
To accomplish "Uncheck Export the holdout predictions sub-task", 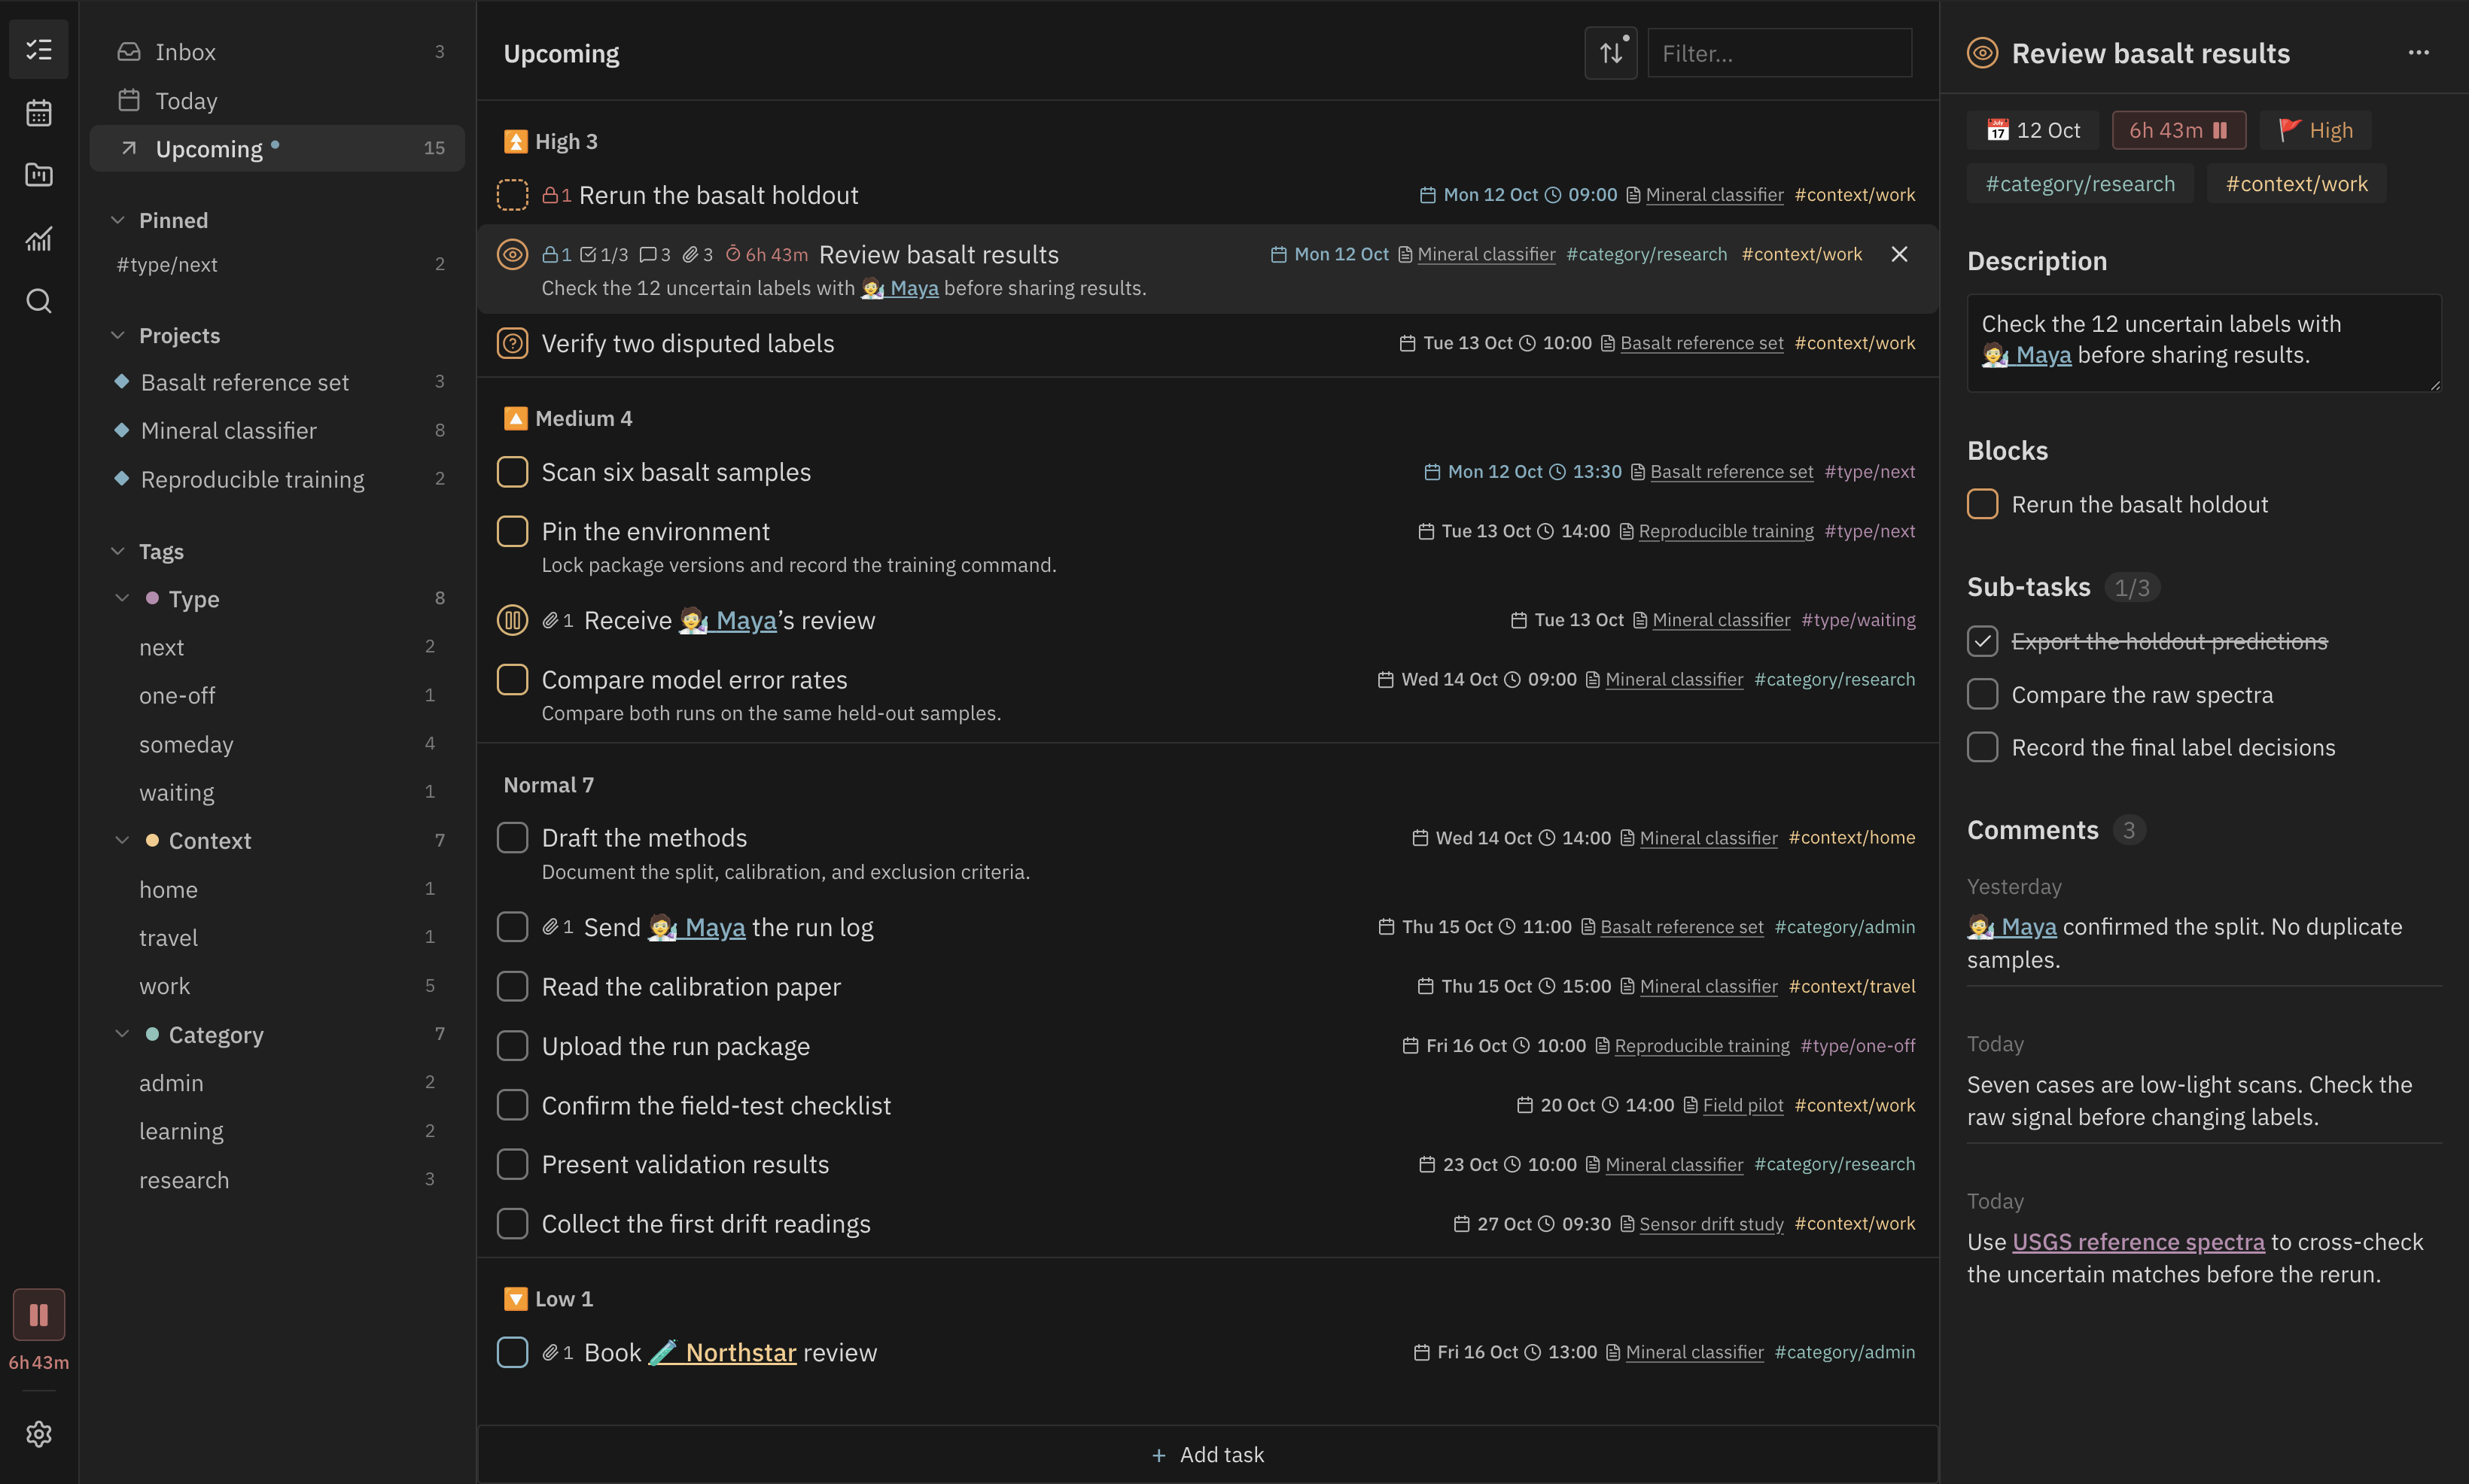I will 1982,641.
